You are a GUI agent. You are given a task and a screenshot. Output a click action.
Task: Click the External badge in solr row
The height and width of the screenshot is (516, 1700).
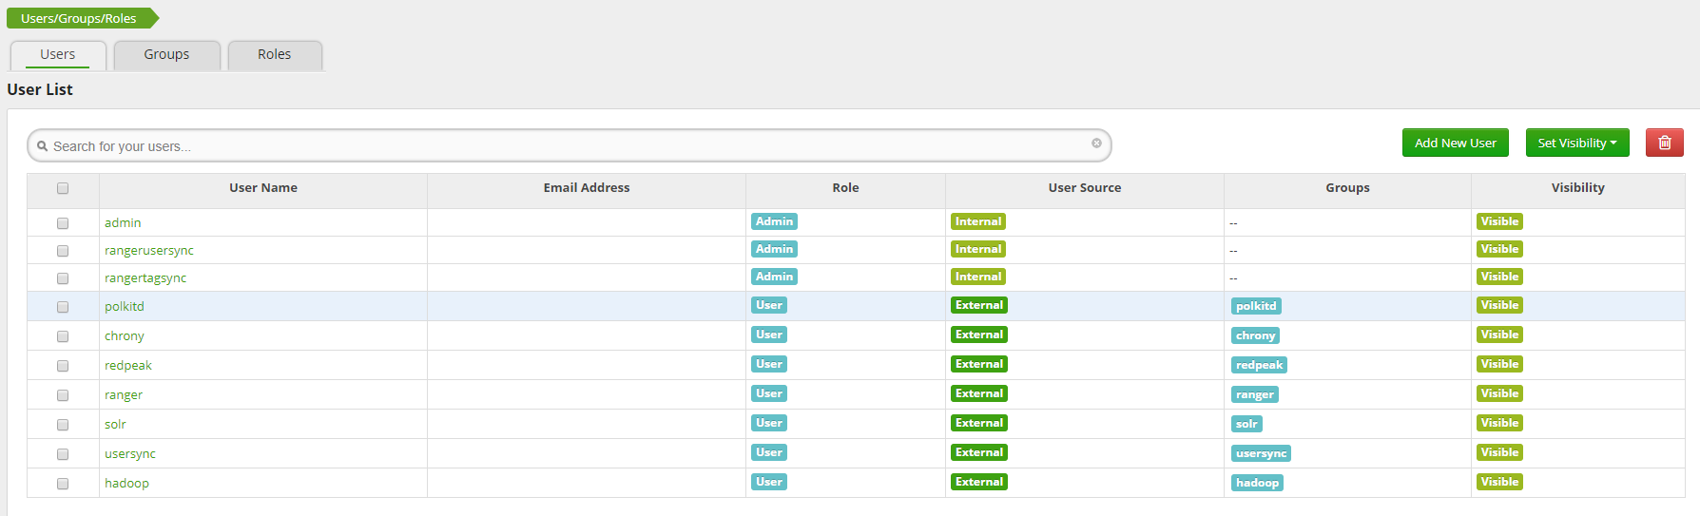(978, 423)
